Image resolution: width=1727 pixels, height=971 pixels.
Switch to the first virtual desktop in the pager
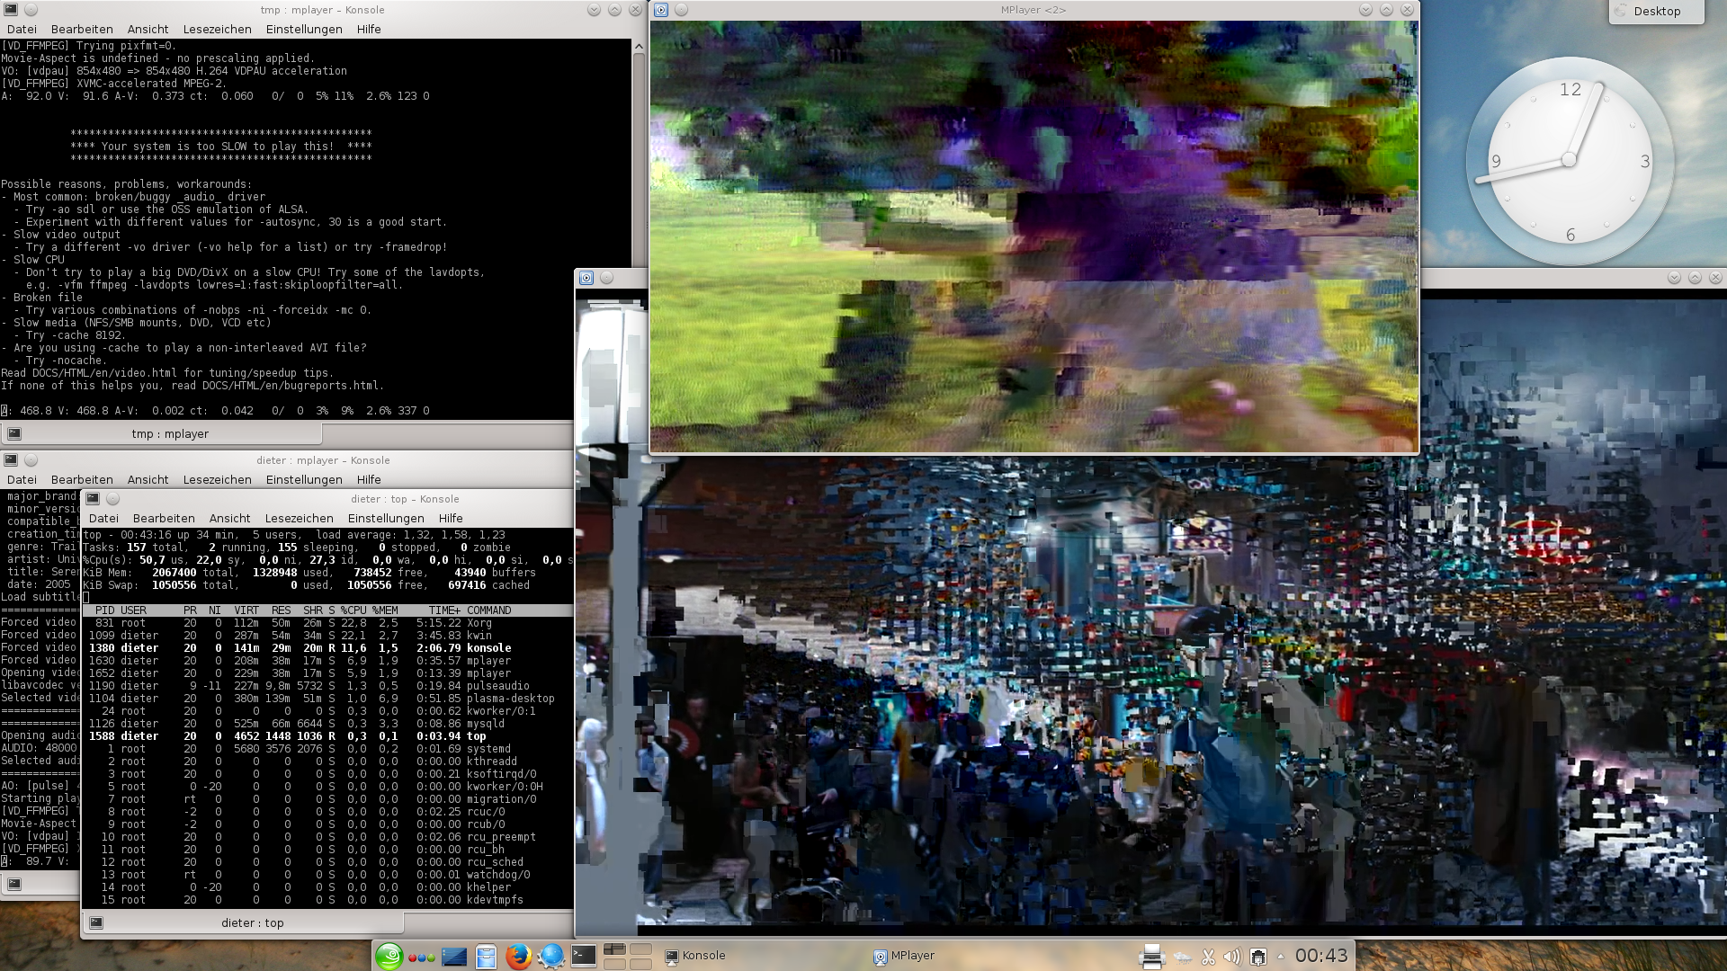614,949
